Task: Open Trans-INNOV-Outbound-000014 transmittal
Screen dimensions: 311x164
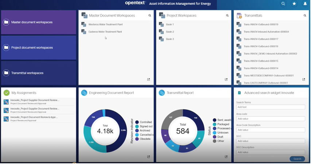Action: coord(261,68)
